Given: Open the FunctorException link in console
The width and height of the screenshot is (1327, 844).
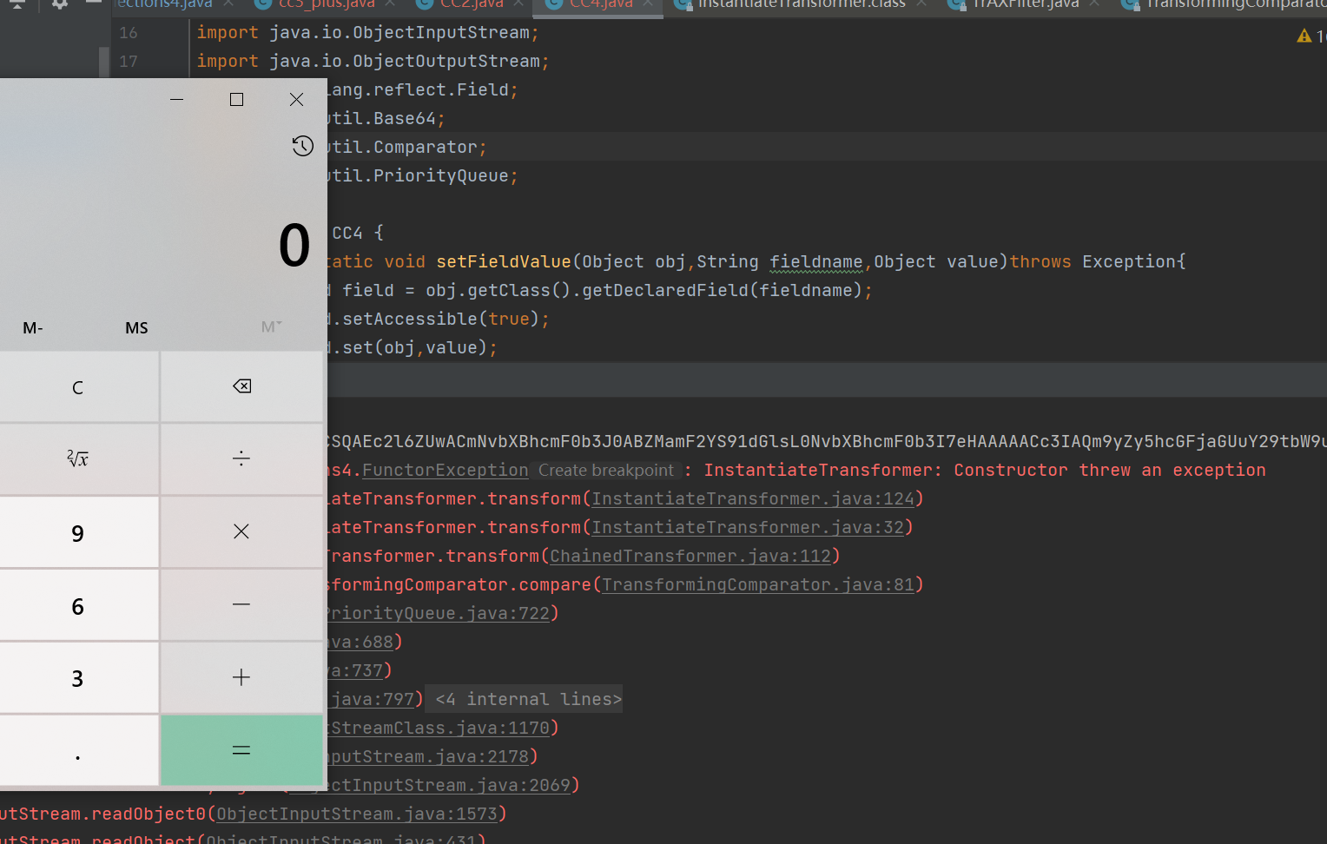Looking at the screenshot, I should 445,470.
